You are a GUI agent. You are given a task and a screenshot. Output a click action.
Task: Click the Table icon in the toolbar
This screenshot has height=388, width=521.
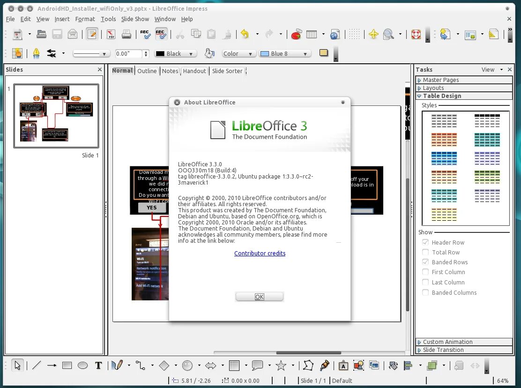[x=312, y=34]
